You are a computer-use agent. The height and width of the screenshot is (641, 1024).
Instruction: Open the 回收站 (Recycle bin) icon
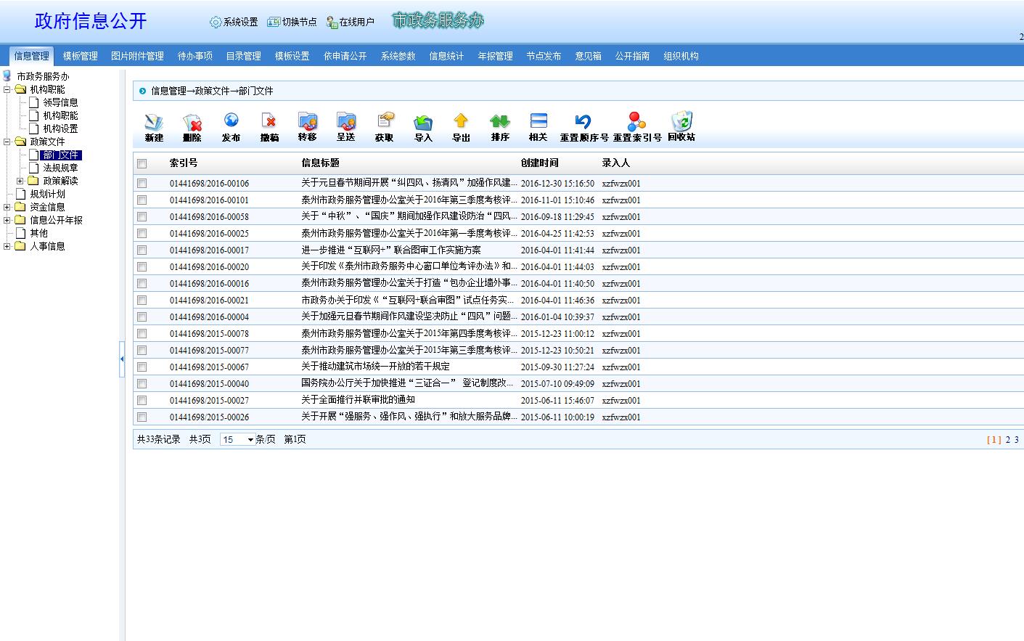681,121
